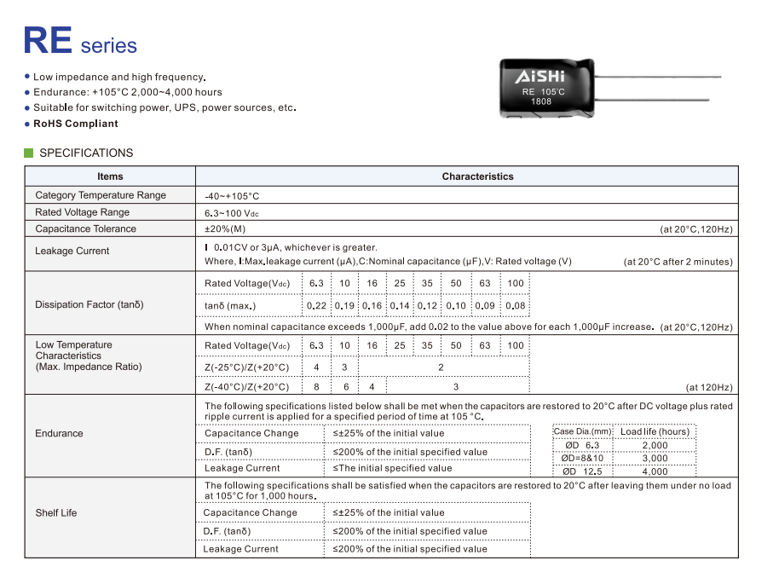The image size is (779, 578).
Task: Click the "Dissipation Factor (tanδ)" row label
Action: 89,304
